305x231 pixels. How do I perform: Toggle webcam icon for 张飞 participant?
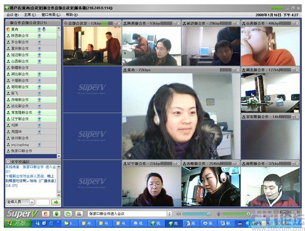coord(39,93)
